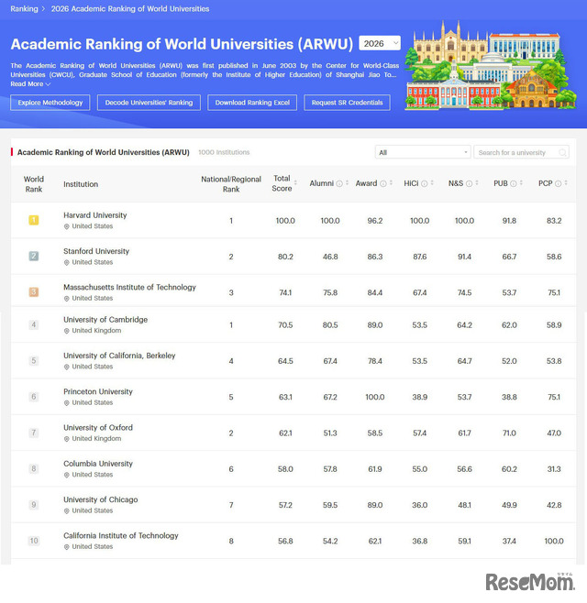The width and height of the screenshot is (587, 603).
Task: Open Princeton University page
Action: coord(98,391)
